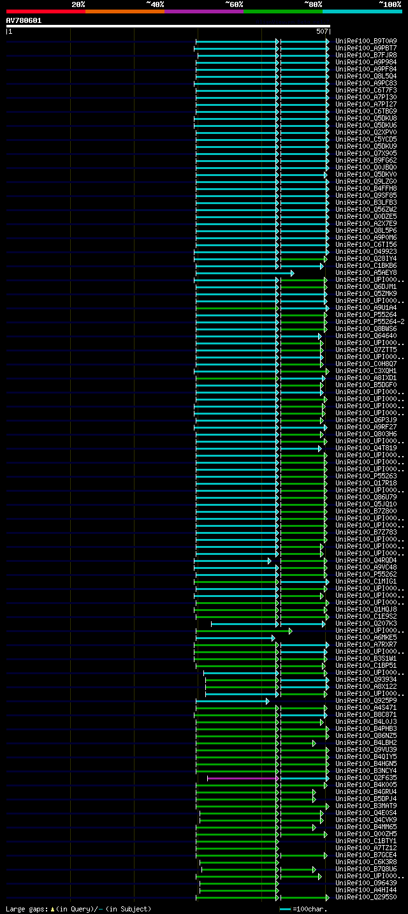Select UniRef100_B9FG62 label

[x=366, y=161]
